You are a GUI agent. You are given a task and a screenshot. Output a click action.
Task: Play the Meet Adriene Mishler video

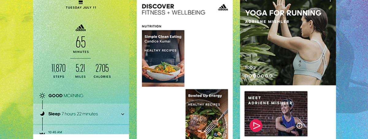click(x=255, y=125)
